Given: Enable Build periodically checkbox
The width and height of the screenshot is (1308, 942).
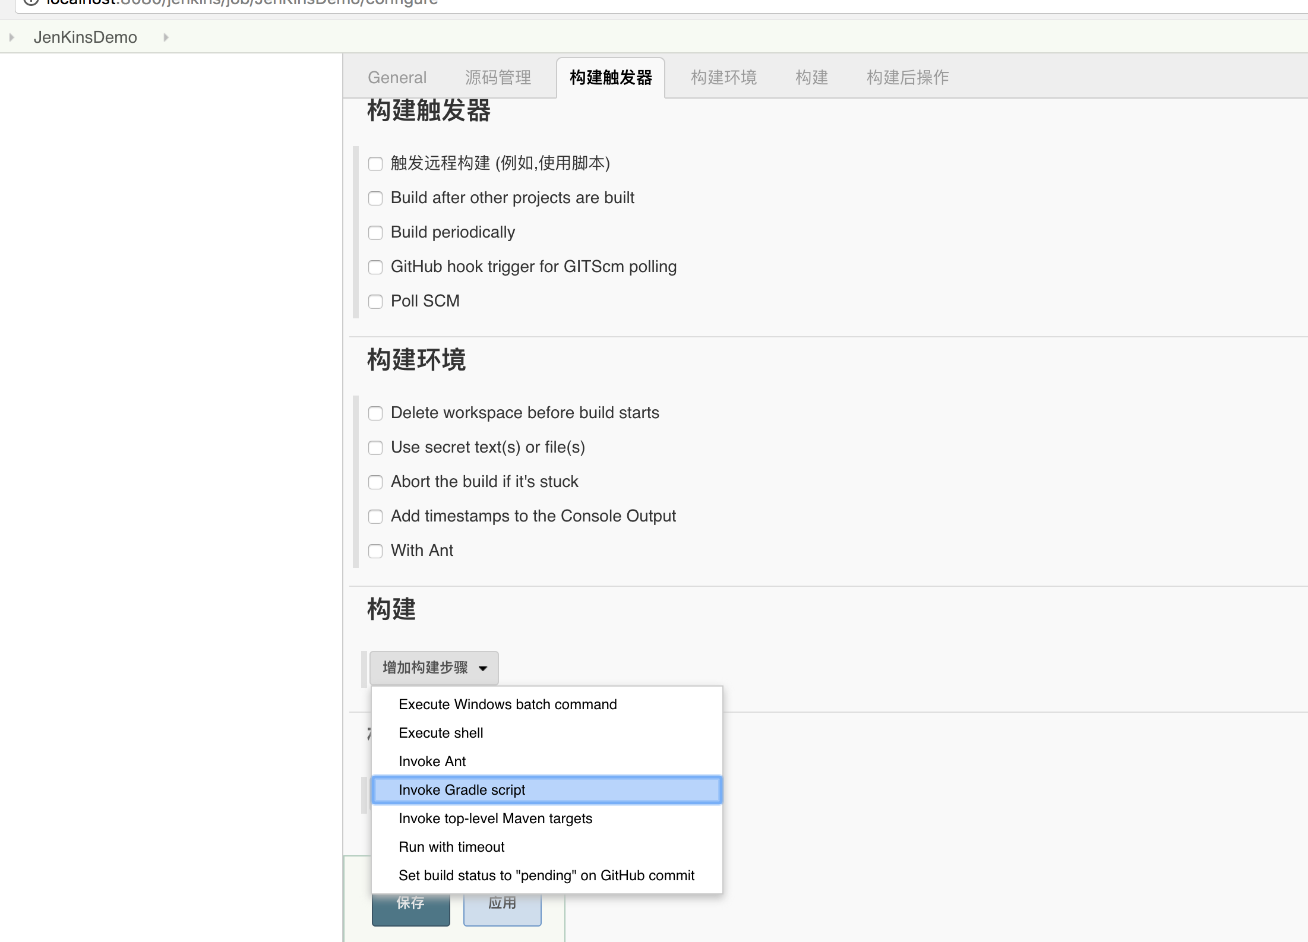Looking at the screenshot, I should coord(375,232).
